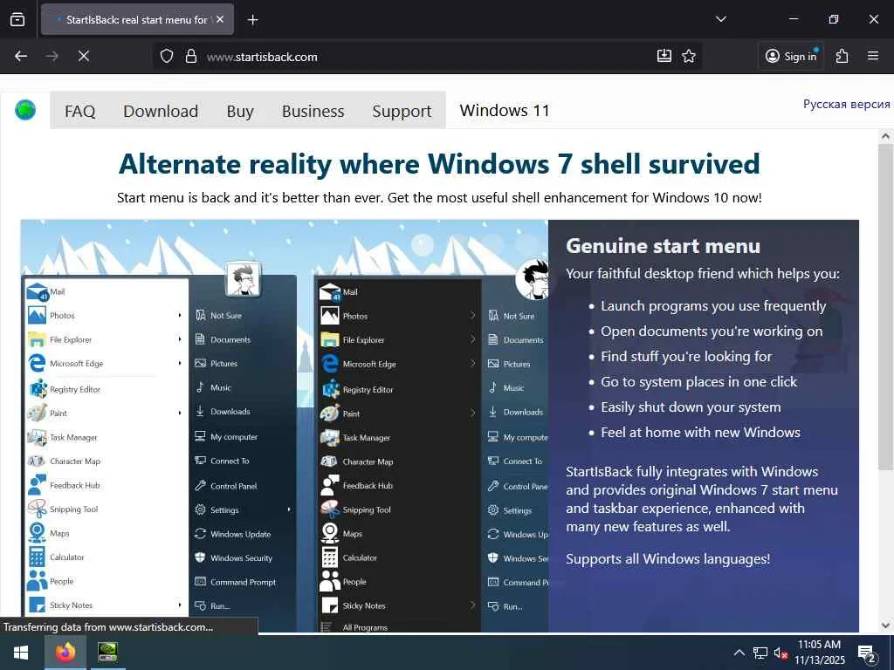
Task: Click the start menu screenshot image
Action: pos(285,426)
